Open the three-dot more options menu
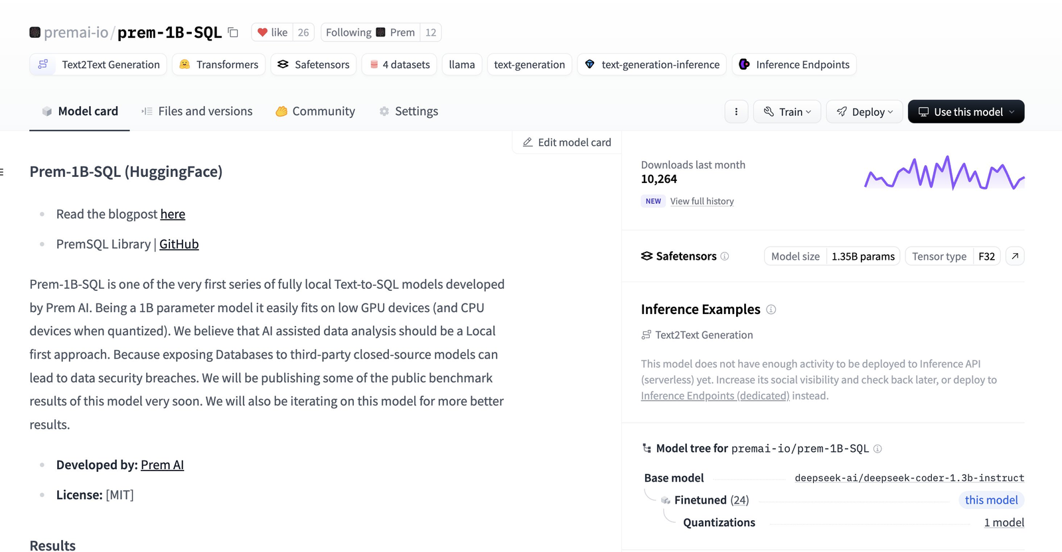 point(736,112)
